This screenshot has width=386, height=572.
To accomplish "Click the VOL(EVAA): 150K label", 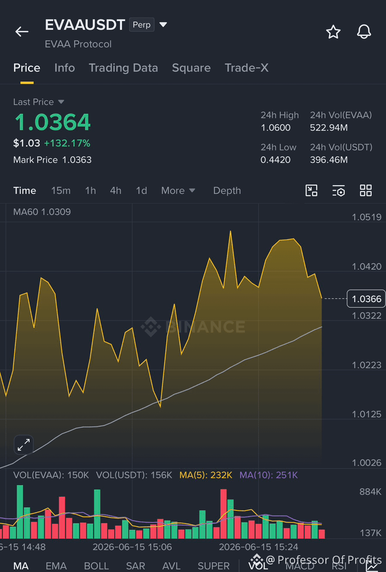I will pos(51,475).
